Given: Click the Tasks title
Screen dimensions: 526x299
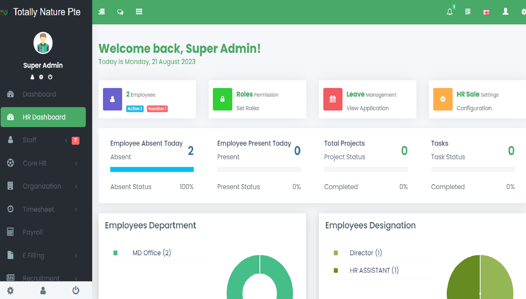Looking at the screenshot, I should point(440,143).
